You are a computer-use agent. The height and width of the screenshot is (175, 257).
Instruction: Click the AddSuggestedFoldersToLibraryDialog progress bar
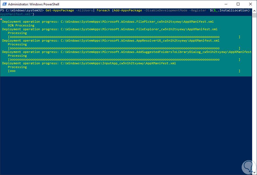[x=124, y=59]
